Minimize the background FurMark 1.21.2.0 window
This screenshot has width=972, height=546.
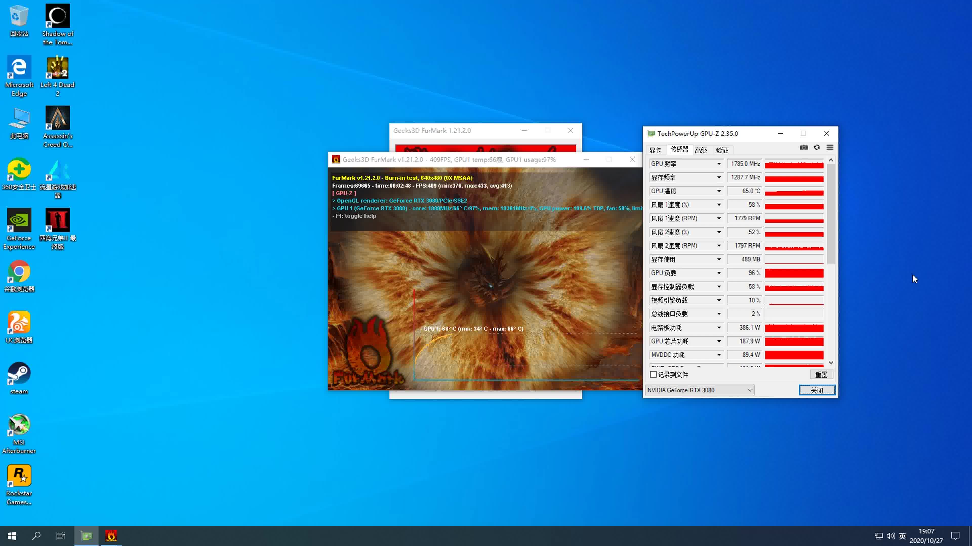[x=524, y=131]
